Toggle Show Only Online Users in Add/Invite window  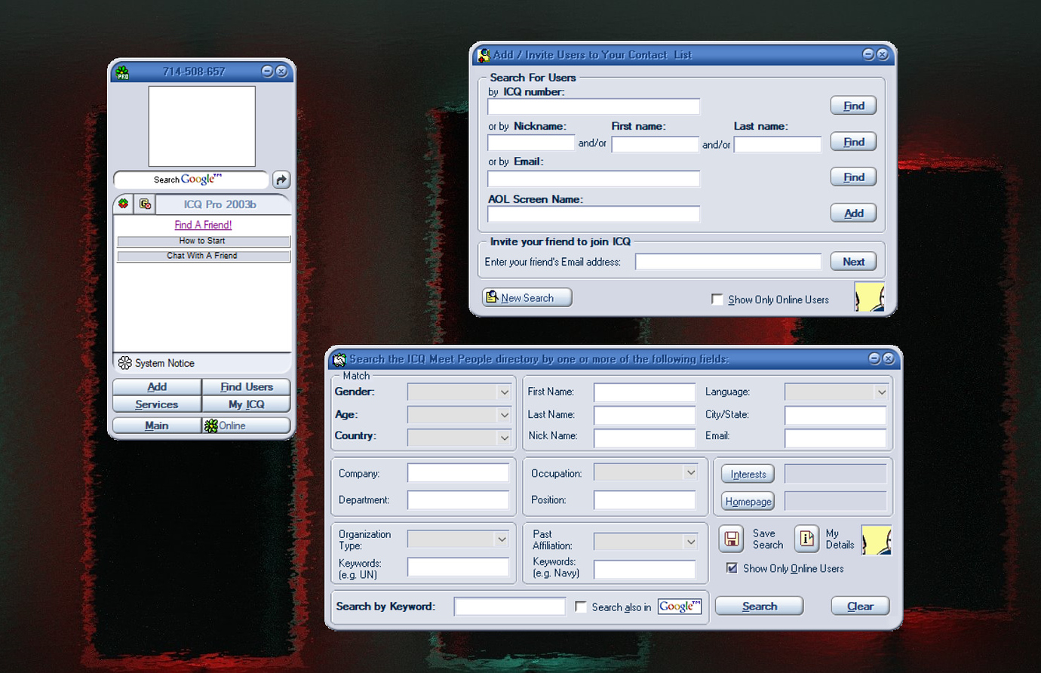pyautogui.click(x=717, y=300)
